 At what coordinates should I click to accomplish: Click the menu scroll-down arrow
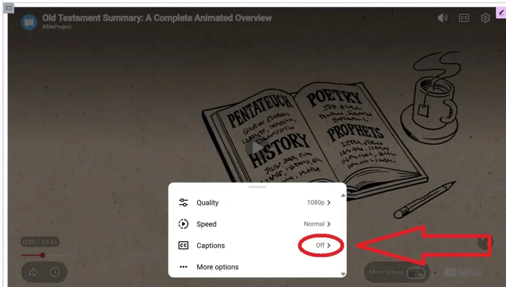pyautogui.click(x=343, y=274)
